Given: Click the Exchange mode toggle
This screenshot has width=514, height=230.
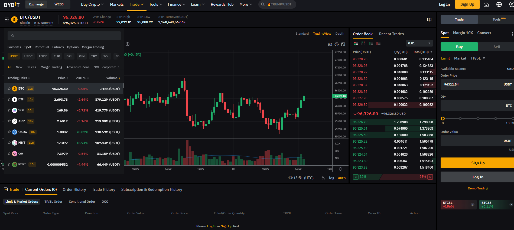Looking at the screenshot, I should point(36,4).
